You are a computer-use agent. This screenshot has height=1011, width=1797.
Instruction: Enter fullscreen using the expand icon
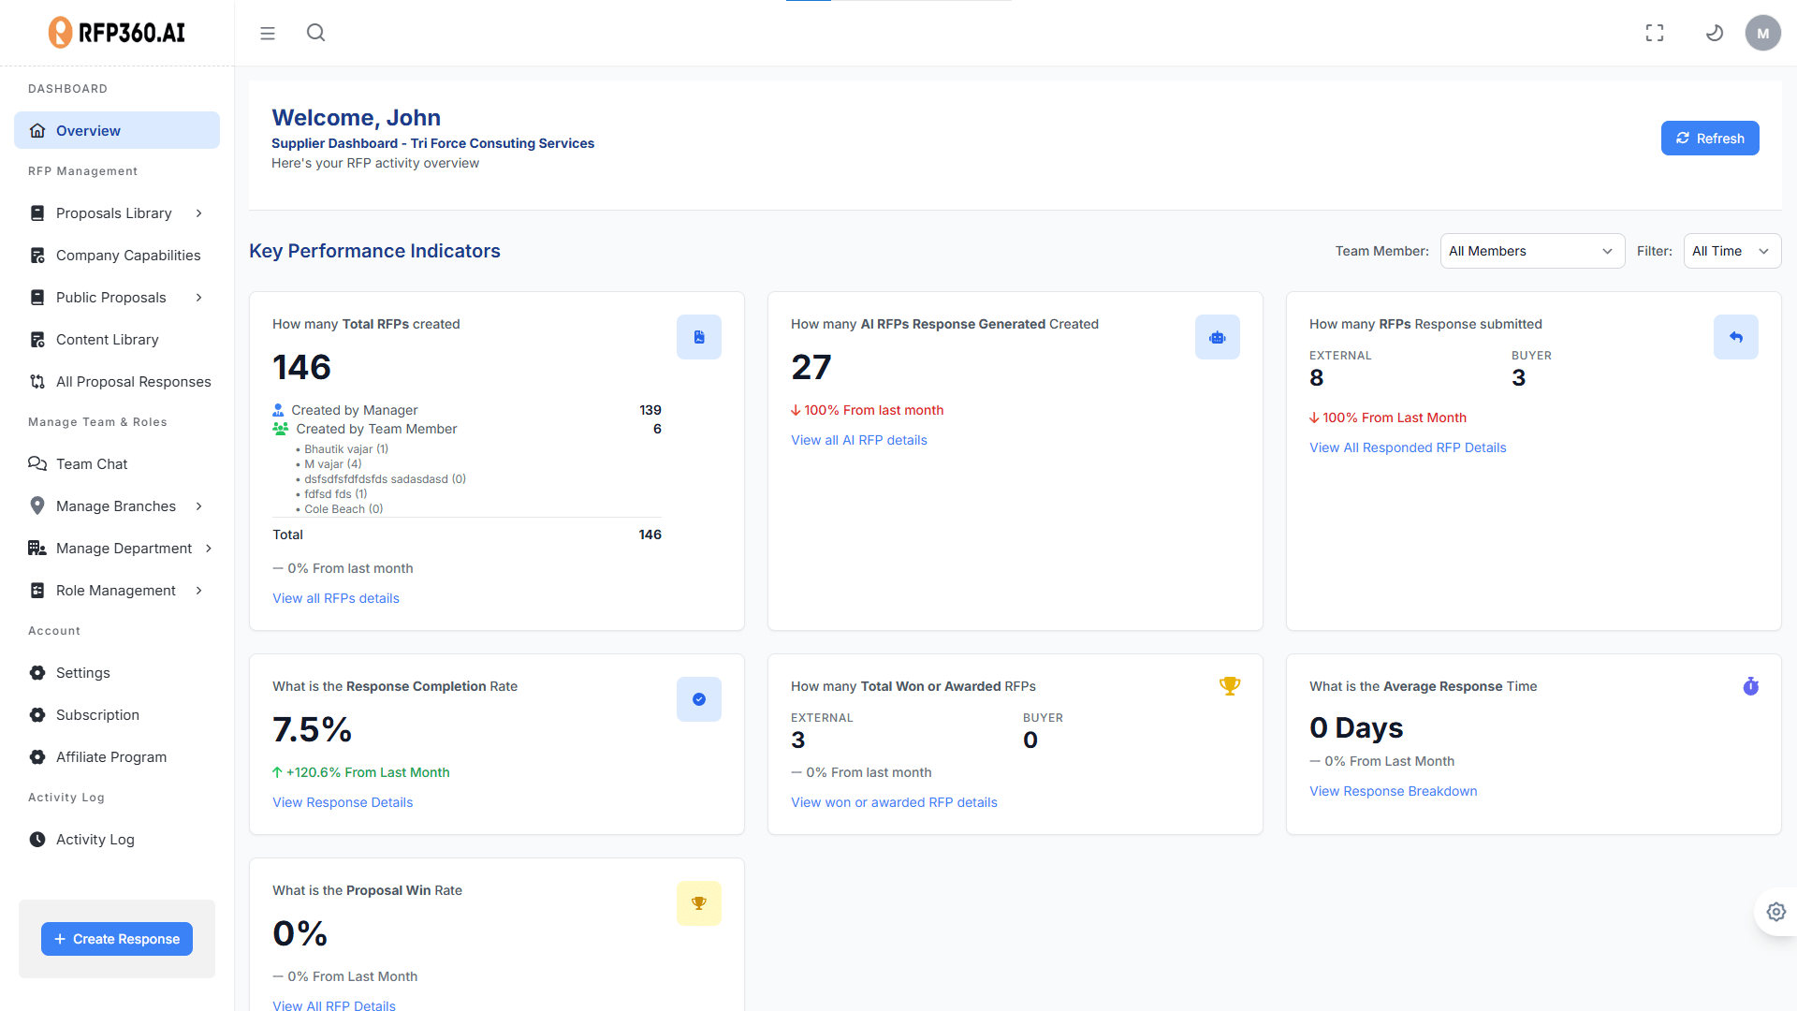(x=1655, y=33)
